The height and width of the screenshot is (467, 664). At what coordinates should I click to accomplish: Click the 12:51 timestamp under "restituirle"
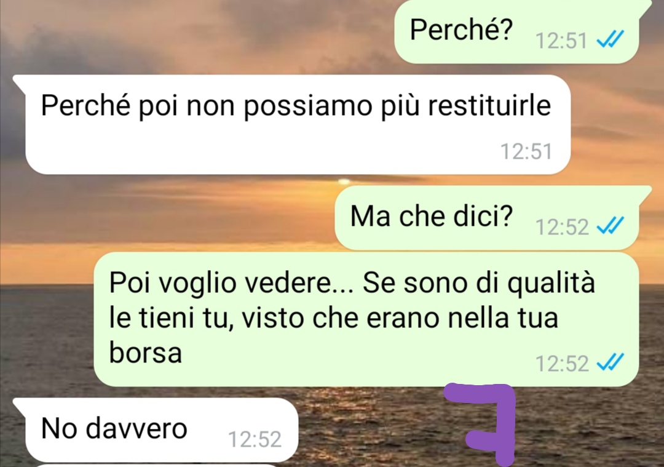[526, 151]
